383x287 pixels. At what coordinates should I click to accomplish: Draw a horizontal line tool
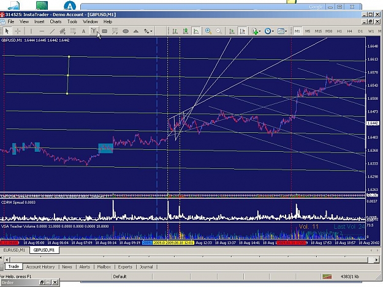tap(42, 31)
